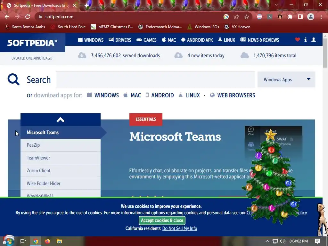Open the notification center icon
The width and height of the screenshot is (328, 246).
317,241
